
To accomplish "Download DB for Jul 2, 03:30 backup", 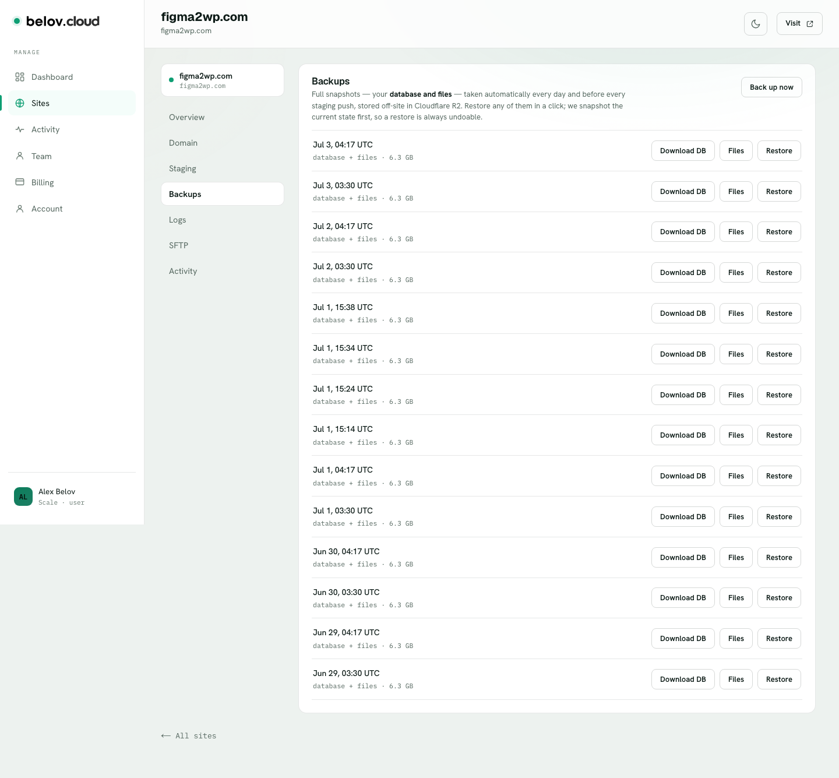I will 683,273.
